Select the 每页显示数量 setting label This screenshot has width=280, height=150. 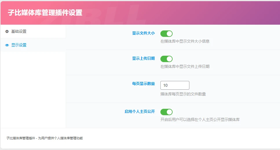143,84
